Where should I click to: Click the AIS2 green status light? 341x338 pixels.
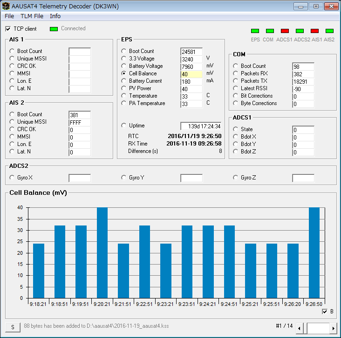[x=329, y=31]
